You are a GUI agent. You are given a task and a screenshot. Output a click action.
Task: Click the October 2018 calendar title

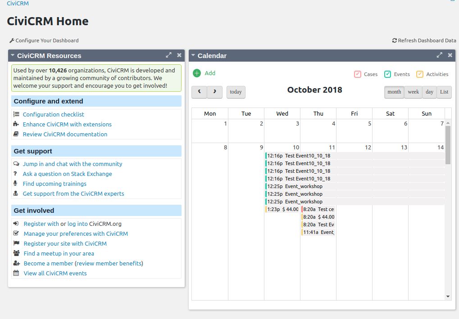pyautogui.click(x=315, y=90)
